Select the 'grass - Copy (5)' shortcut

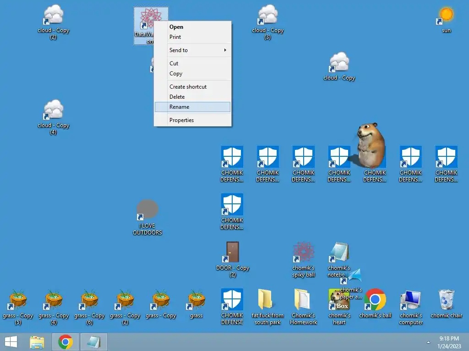pos(18,307)
